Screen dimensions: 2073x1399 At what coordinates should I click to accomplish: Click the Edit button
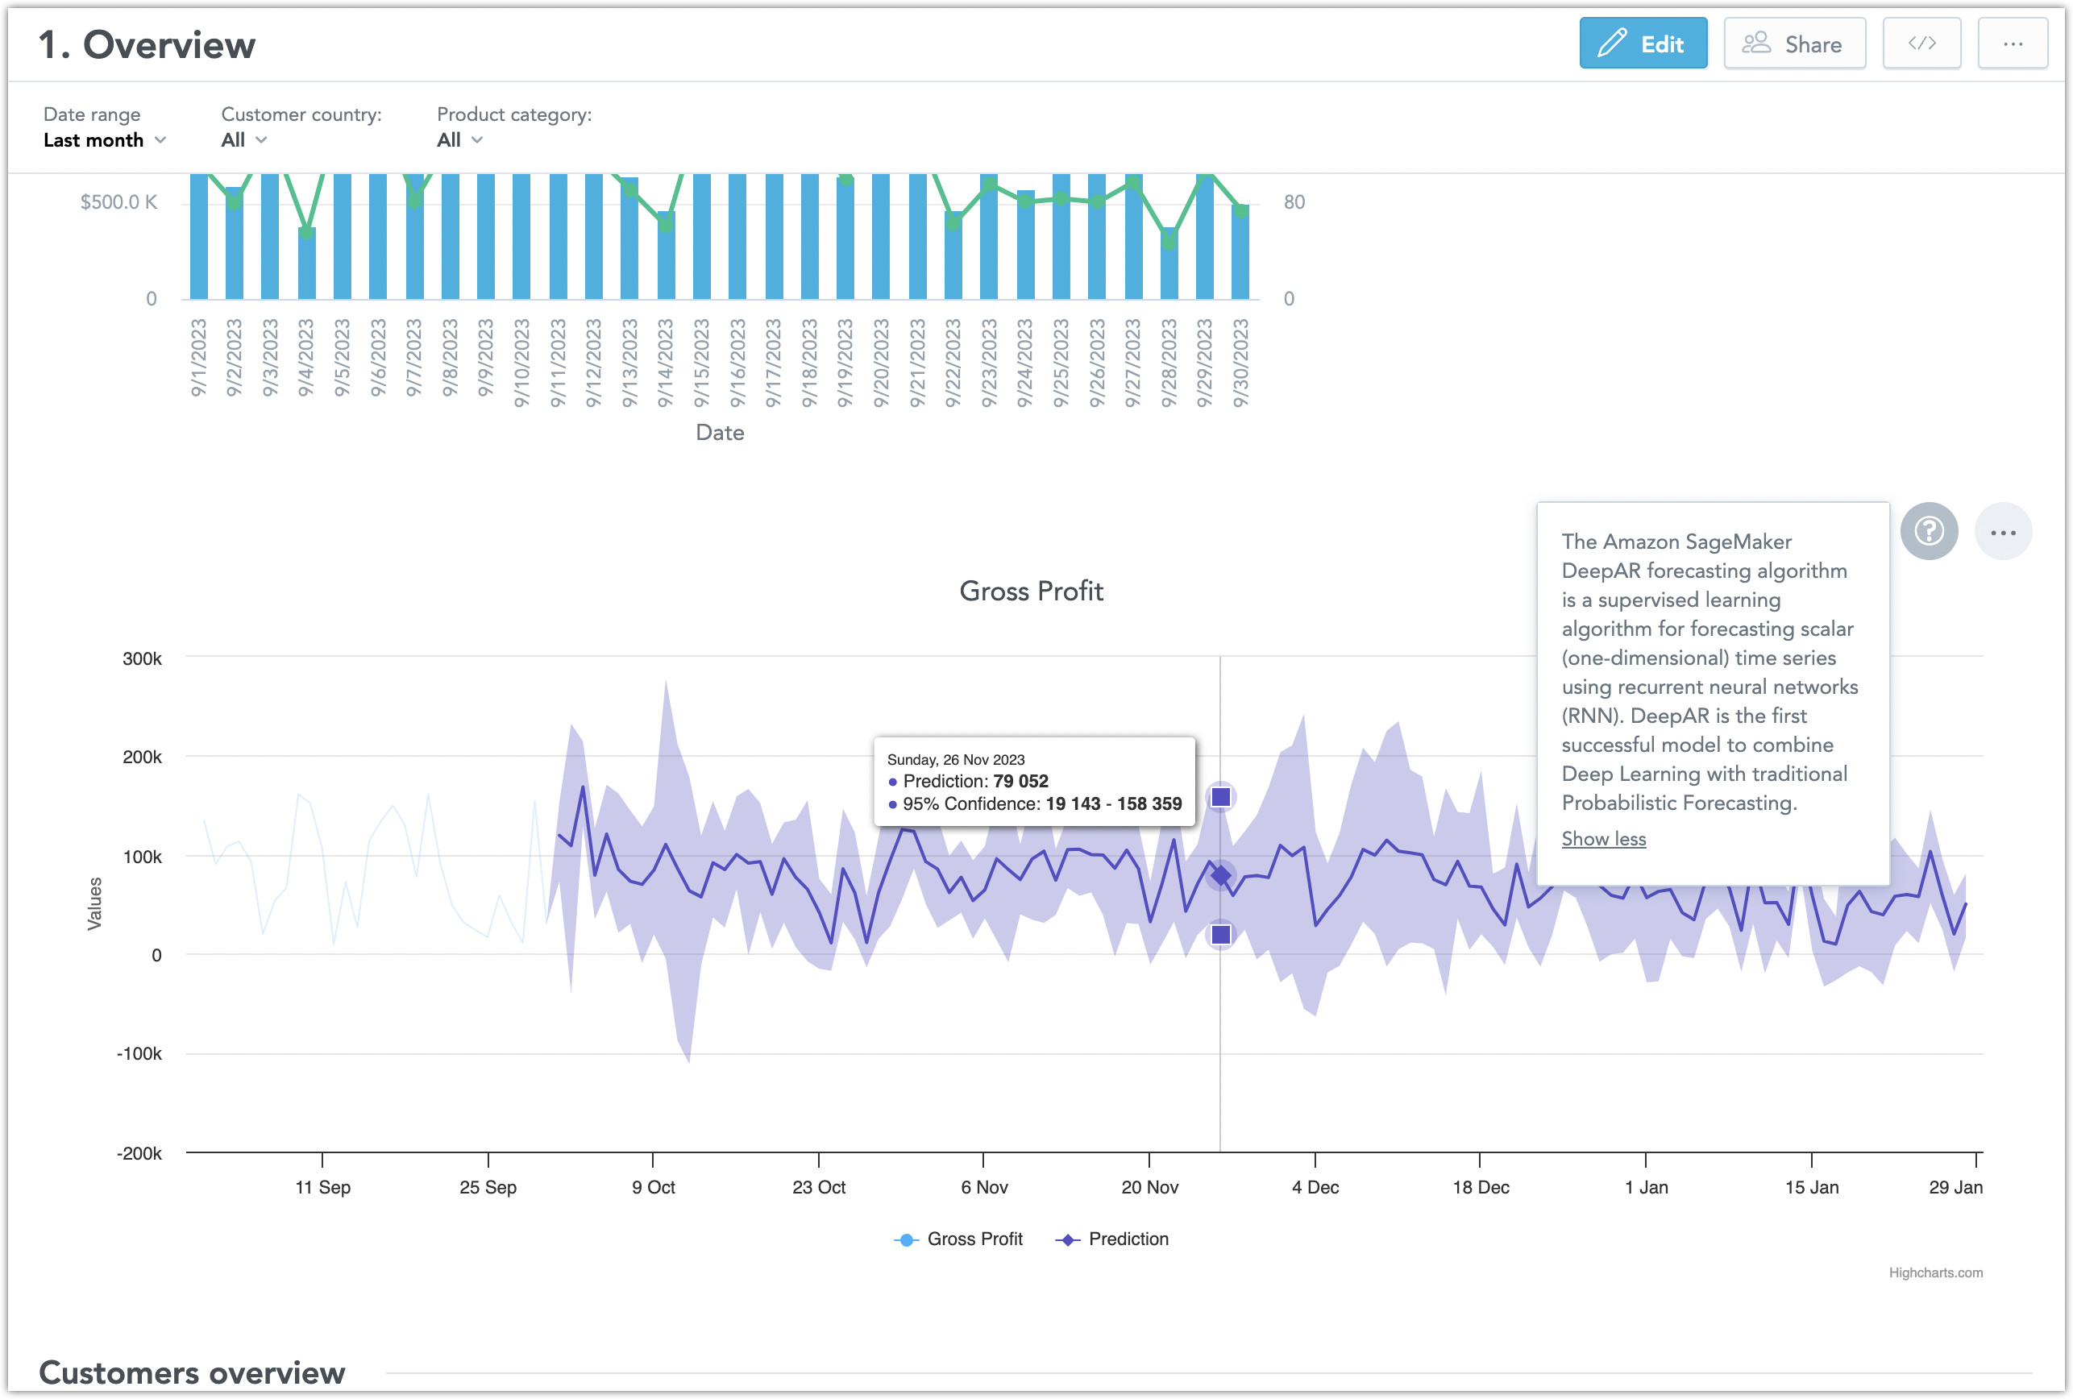1644,42
